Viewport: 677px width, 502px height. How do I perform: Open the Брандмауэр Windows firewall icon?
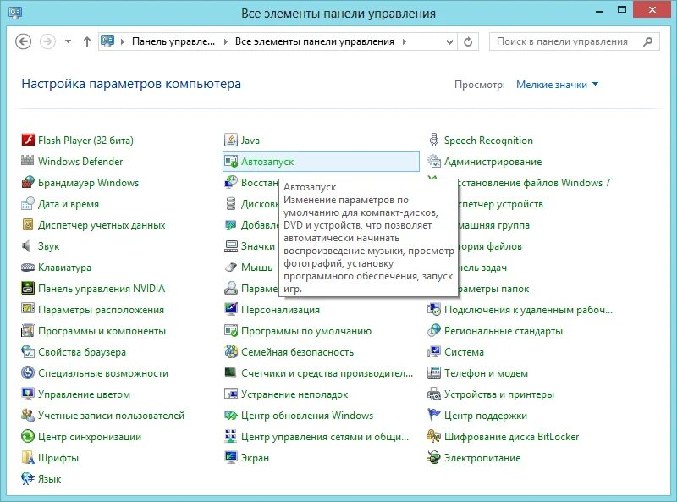[x=28, y=182]
